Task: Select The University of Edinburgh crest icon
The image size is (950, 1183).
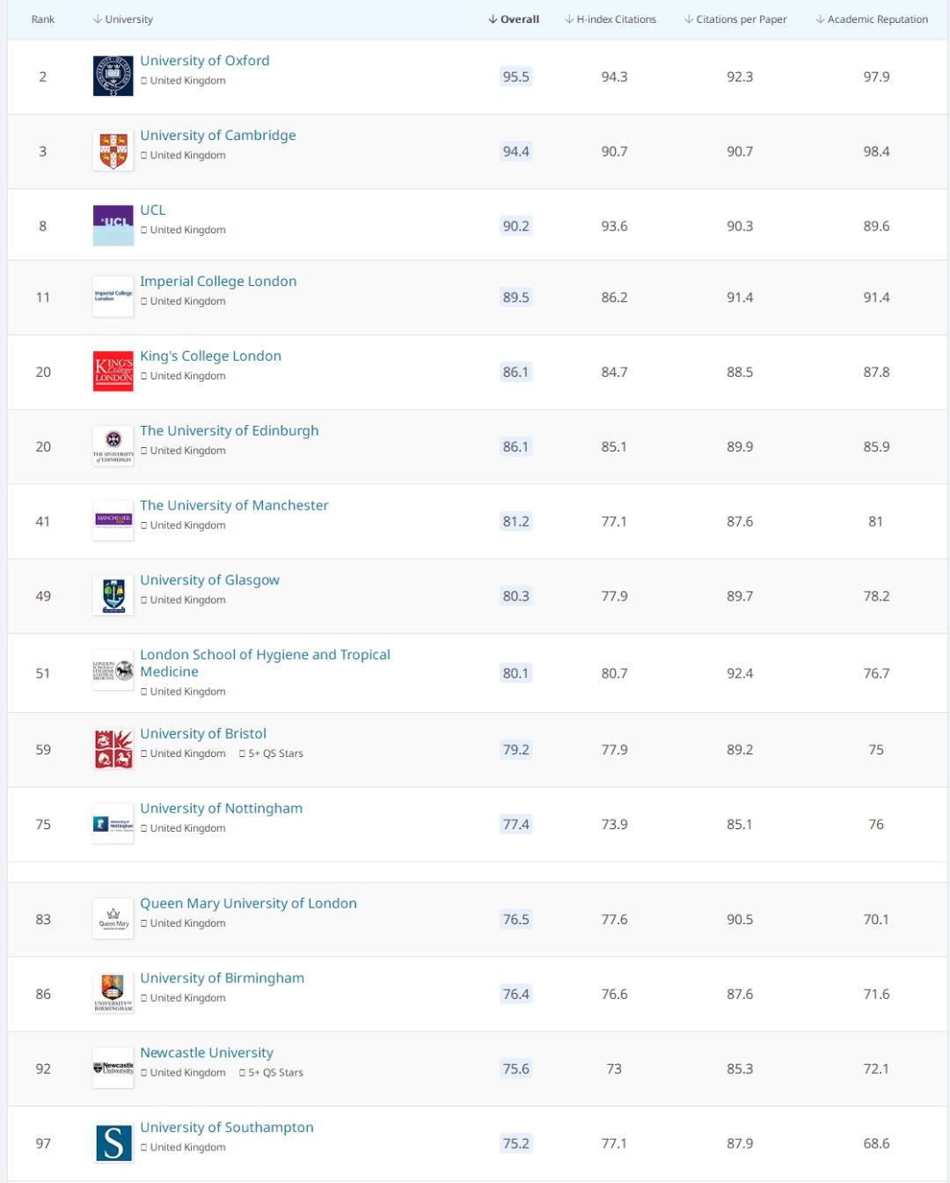Action: tap(113, 445)
